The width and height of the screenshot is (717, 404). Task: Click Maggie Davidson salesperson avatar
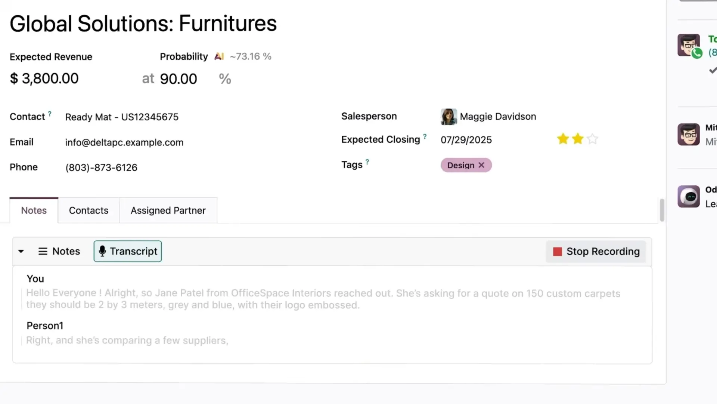click(448, 117)
